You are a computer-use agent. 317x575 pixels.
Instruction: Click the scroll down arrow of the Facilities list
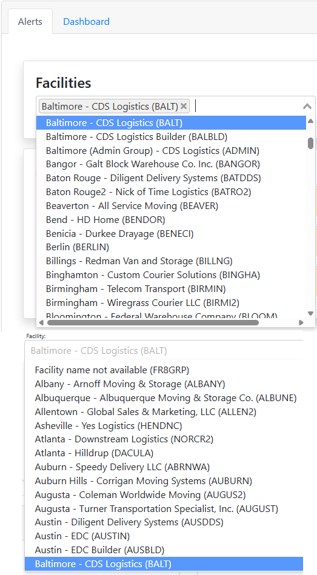pyautogui.click(x=310, y=313)
